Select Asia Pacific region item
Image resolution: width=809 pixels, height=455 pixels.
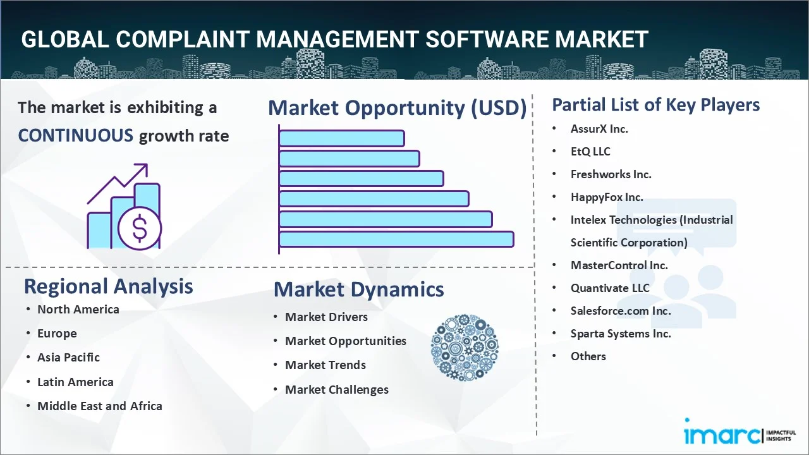68,357
